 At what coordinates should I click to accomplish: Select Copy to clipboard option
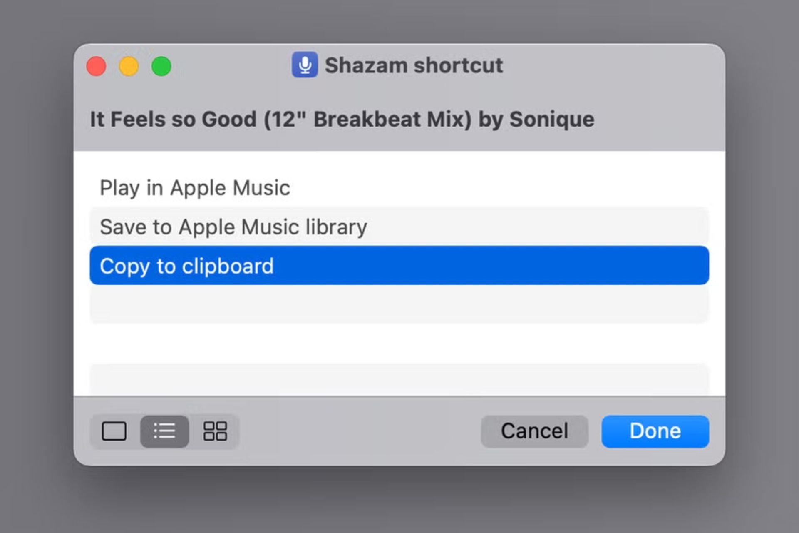click(399, 266)
